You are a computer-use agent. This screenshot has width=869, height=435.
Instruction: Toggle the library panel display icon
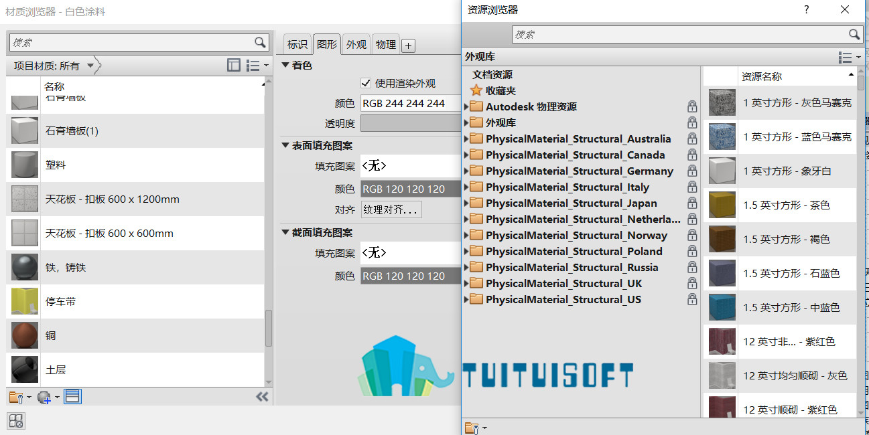coord(234,65)
